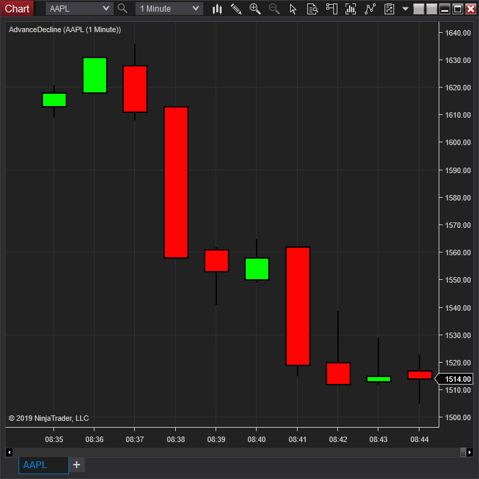Click the 1514.00 current price marker
Image resolution: width=479 pixels, height=479 pixels.
point(454,379)
